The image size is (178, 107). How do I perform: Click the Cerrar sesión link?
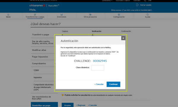(x=146, y=5)
